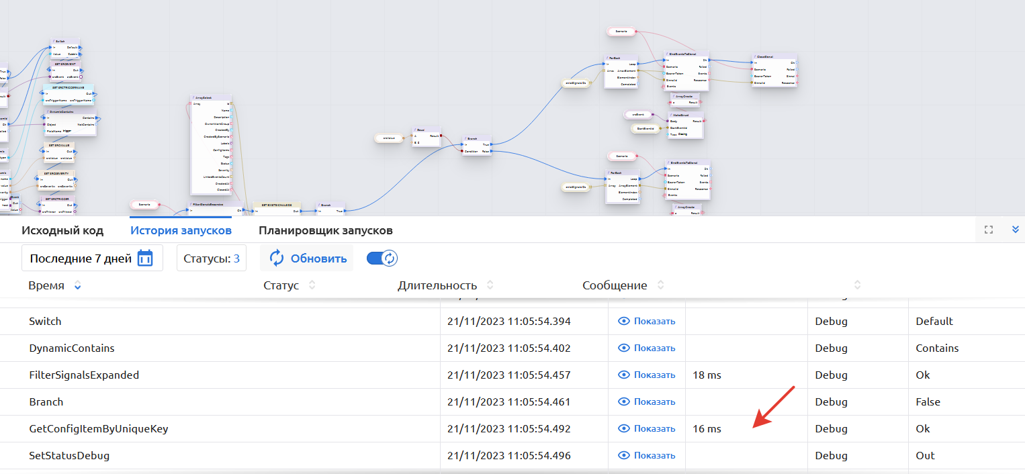Click the refresh arrows icon beside Обновить

(x=277, y=258)
